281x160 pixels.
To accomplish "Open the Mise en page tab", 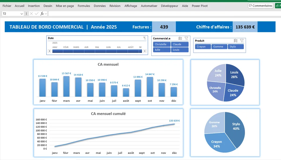I will point(65,6).
